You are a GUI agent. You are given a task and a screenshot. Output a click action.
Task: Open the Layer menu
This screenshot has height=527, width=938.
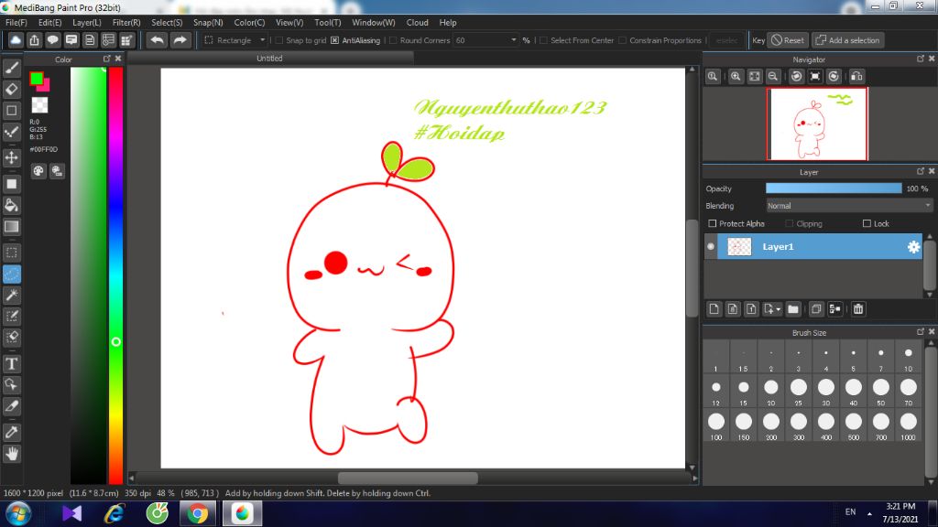(x=87, y=23)
